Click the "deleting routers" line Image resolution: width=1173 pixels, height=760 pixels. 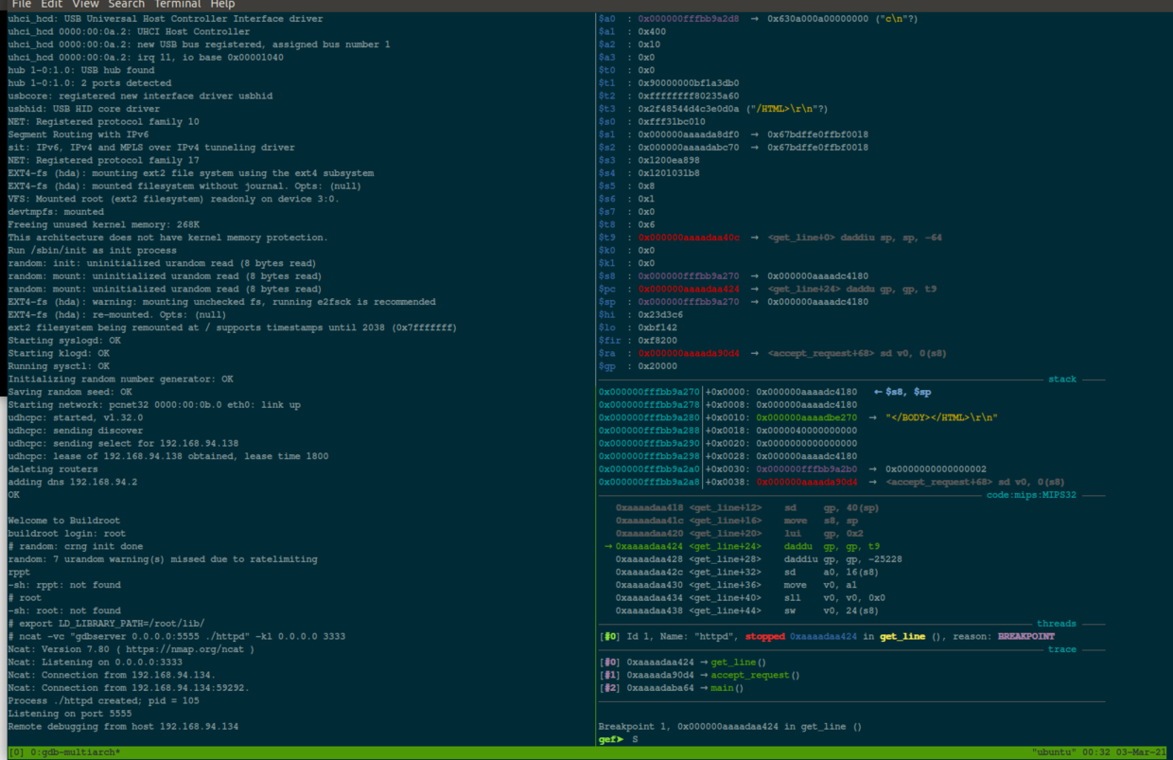pos(53,469)
